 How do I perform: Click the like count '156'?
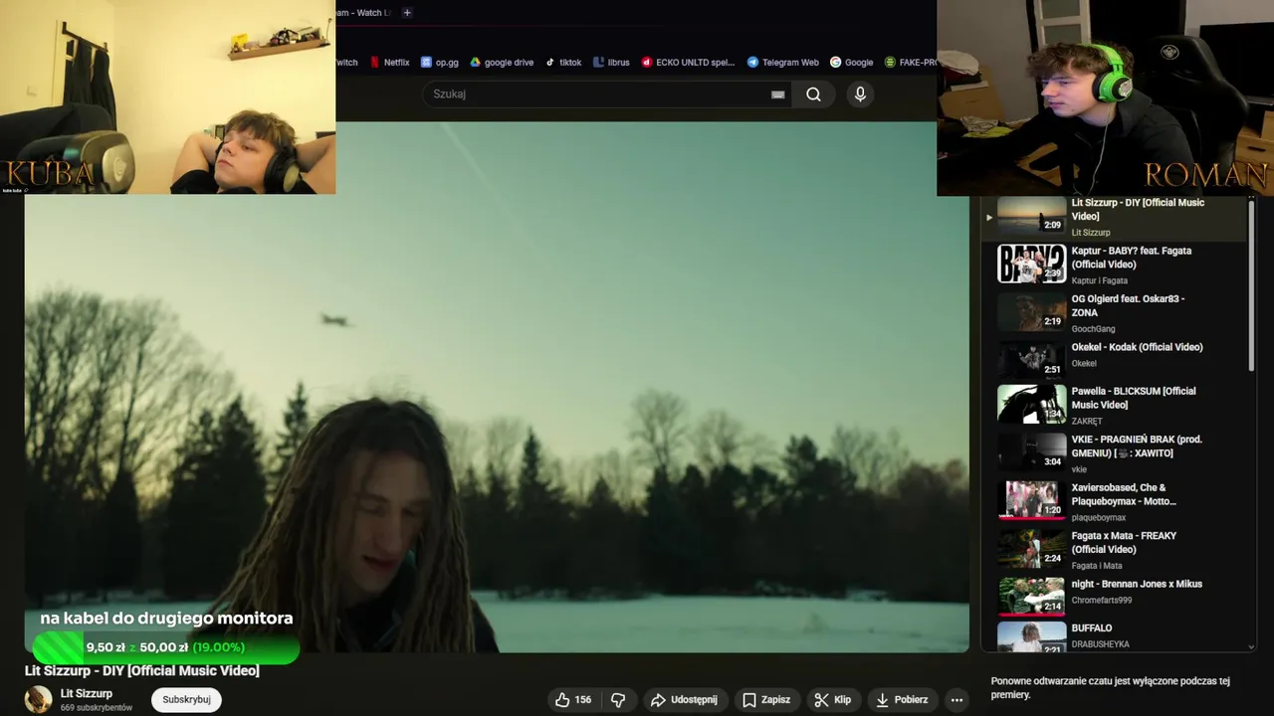coord(583,700)
